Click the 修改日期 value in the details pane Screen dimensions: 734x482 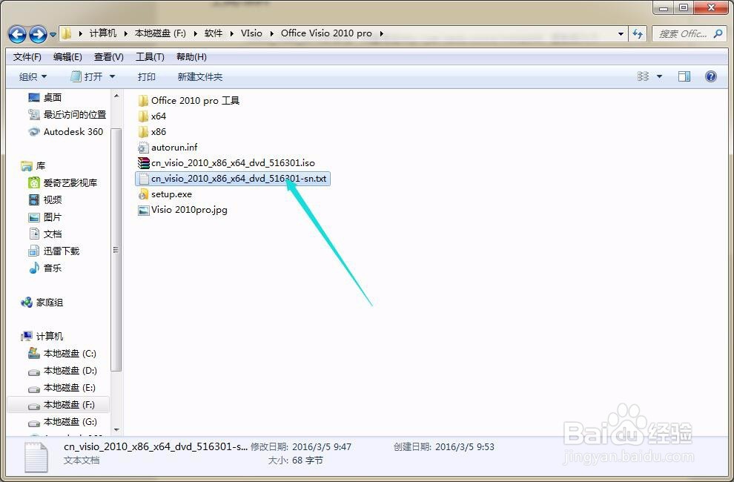pyautogui.click(x=322, y=447)
